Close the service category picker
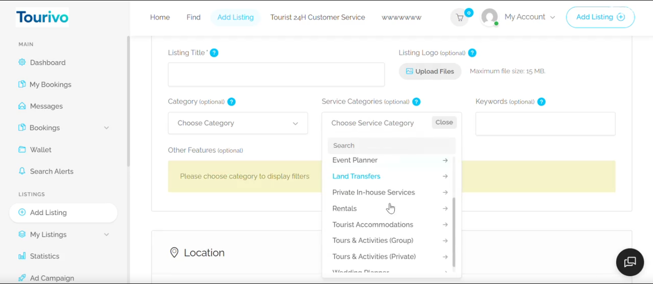Viewport: 653px width, 284px height. [x=444, y=122]
